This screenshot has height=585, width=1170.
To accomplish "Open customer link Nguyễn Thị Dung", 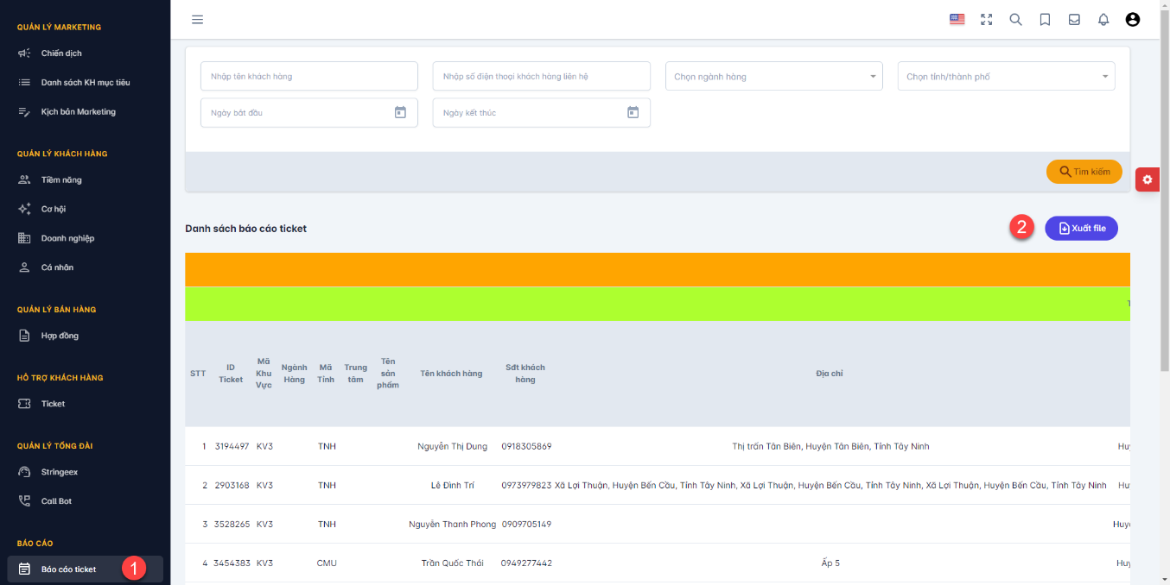I will [x=452, y=447].
